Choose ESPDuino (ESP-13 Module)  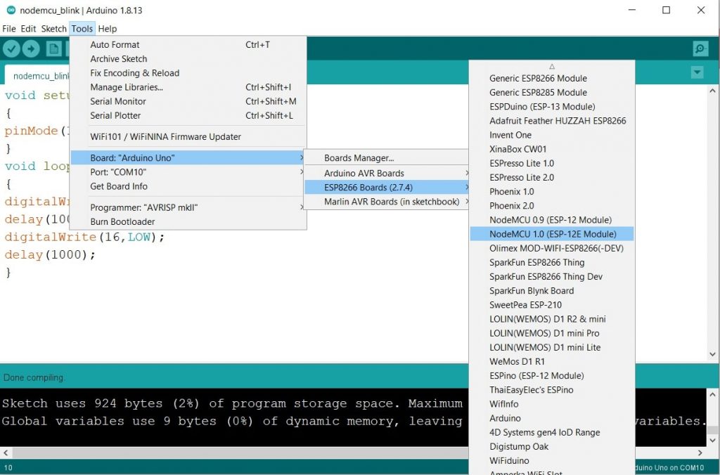tap(552, 107)
